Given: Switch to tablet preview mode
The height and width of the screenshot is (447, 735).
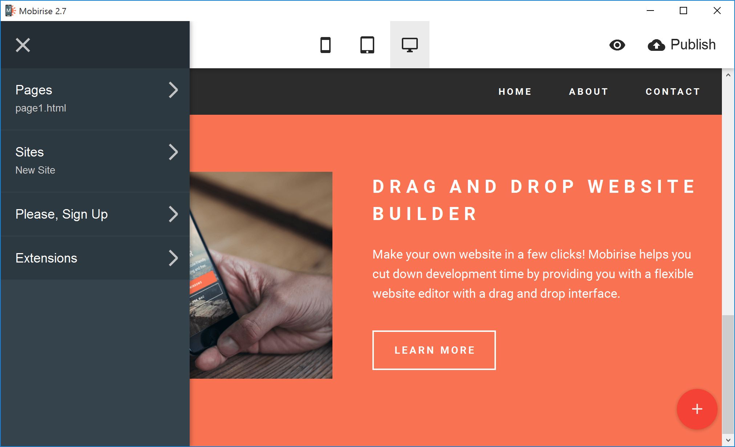Looking at the screenshot, I should click(367, 44).
